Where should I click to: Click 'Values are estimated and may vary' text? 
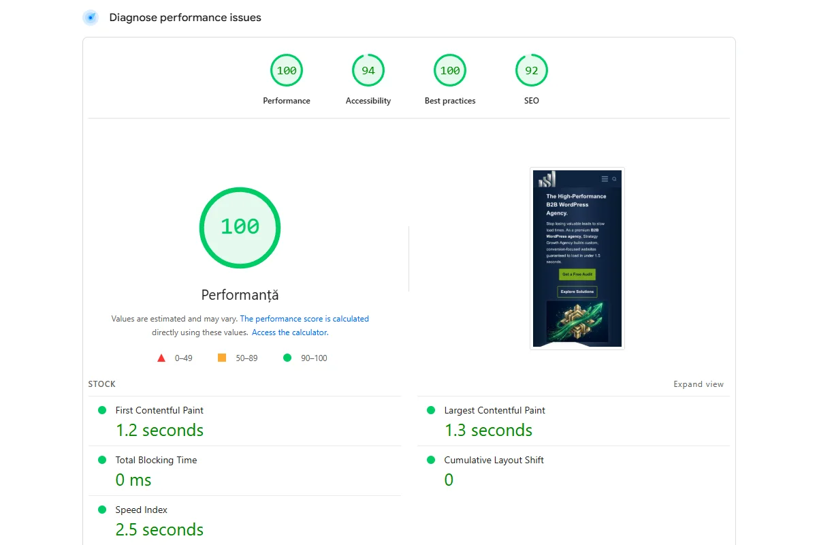[x=174, y=319]
